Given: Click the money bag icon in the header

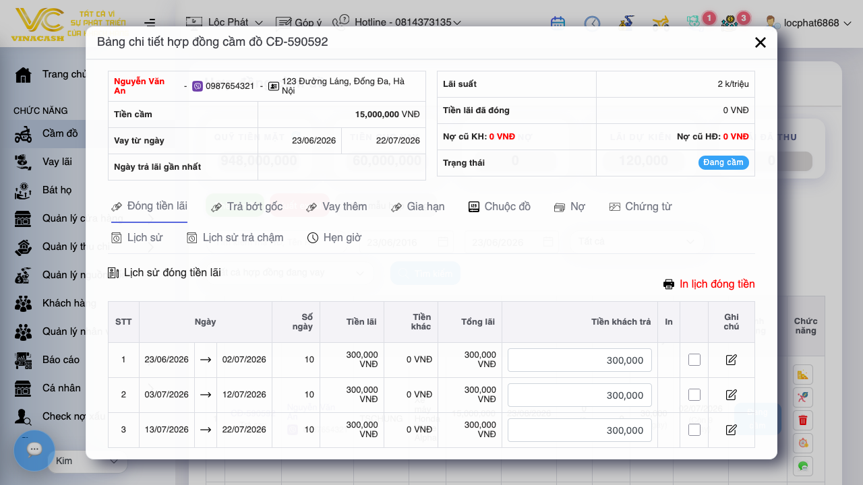Looking at the screenshot, I should 626,23.
